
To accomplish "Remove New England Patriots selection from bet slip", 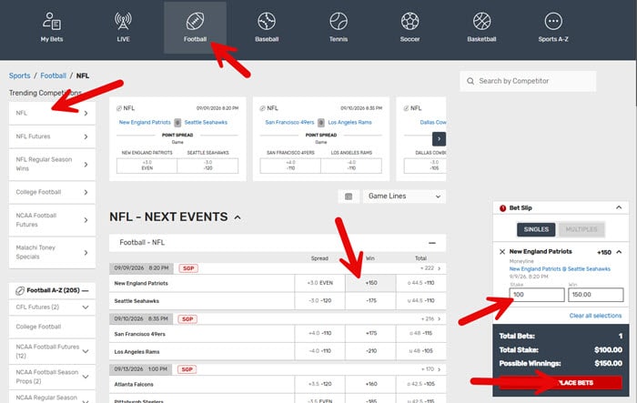I will pos(502,252).
